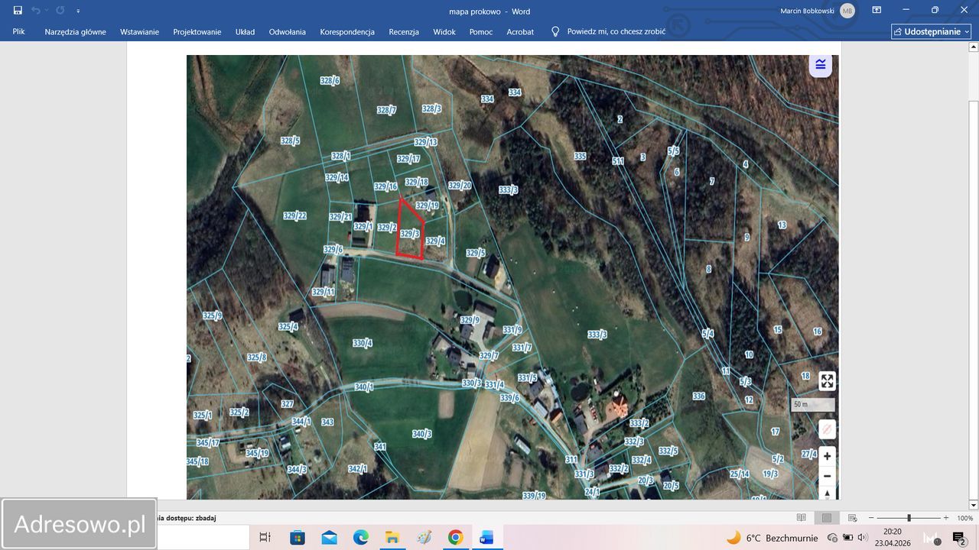Open the Odwołania tab
The height and width of the screenshot is (550, 979).
click(x=287, y=32)
